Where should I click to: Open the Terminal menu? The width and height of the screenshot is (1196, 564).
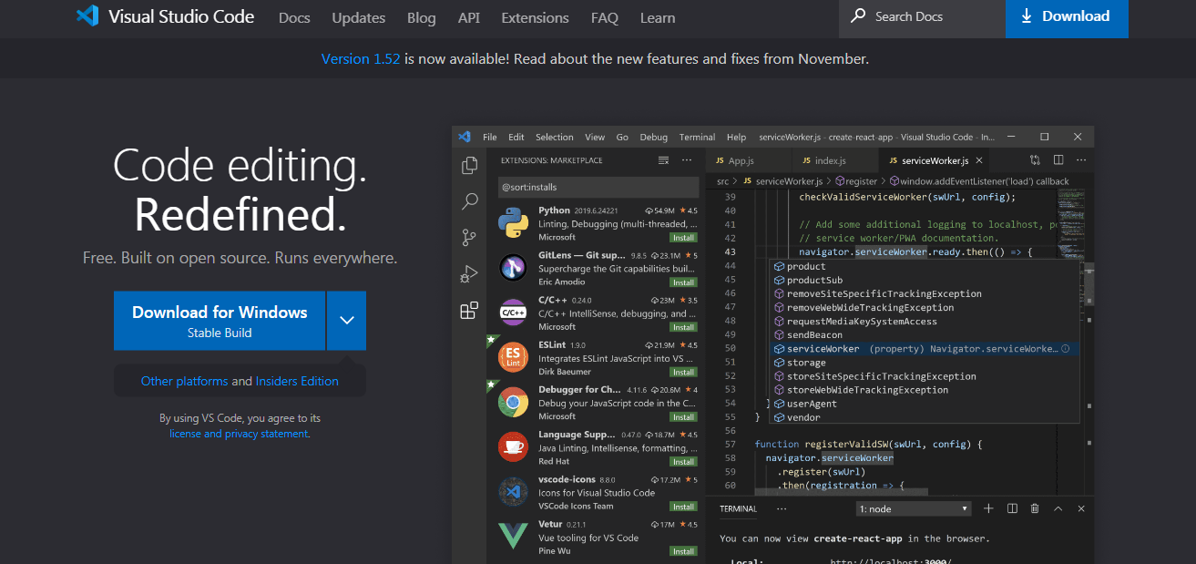tap(697, 137)
